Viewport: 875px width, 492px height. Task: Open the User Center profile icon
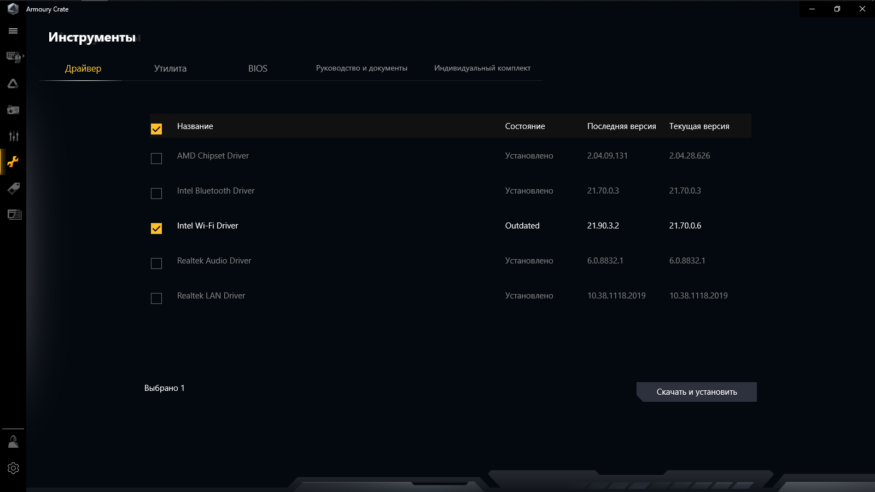click(13, 442)
